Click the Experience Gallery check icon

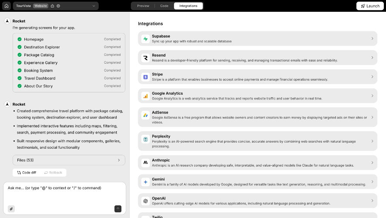tap(20, 63)
